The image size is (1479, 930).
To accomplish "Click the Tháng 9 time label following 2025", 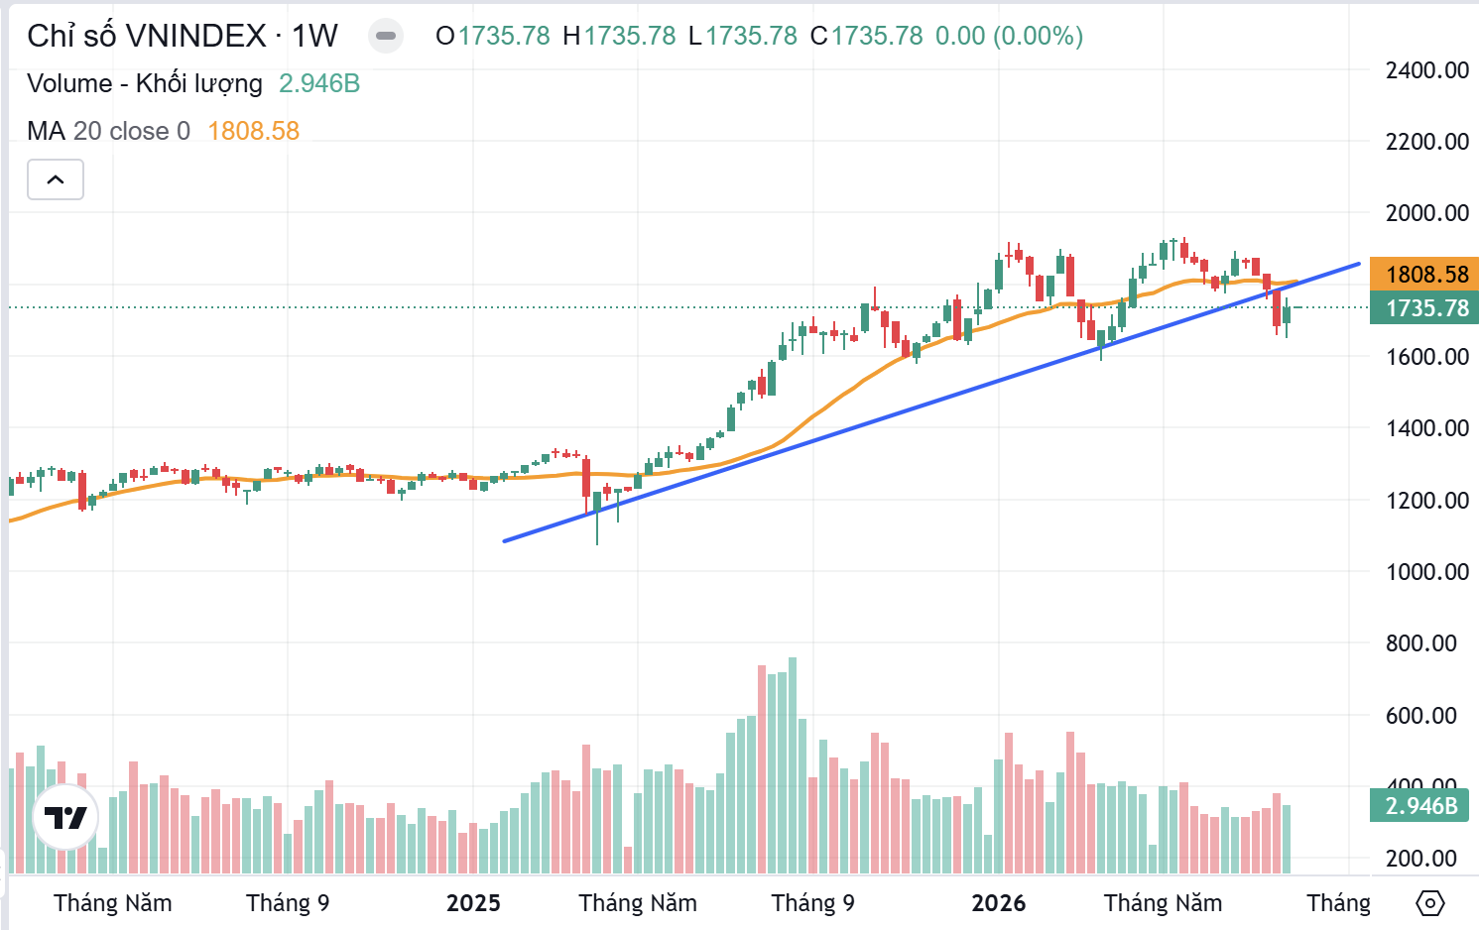I will [812, 903].
